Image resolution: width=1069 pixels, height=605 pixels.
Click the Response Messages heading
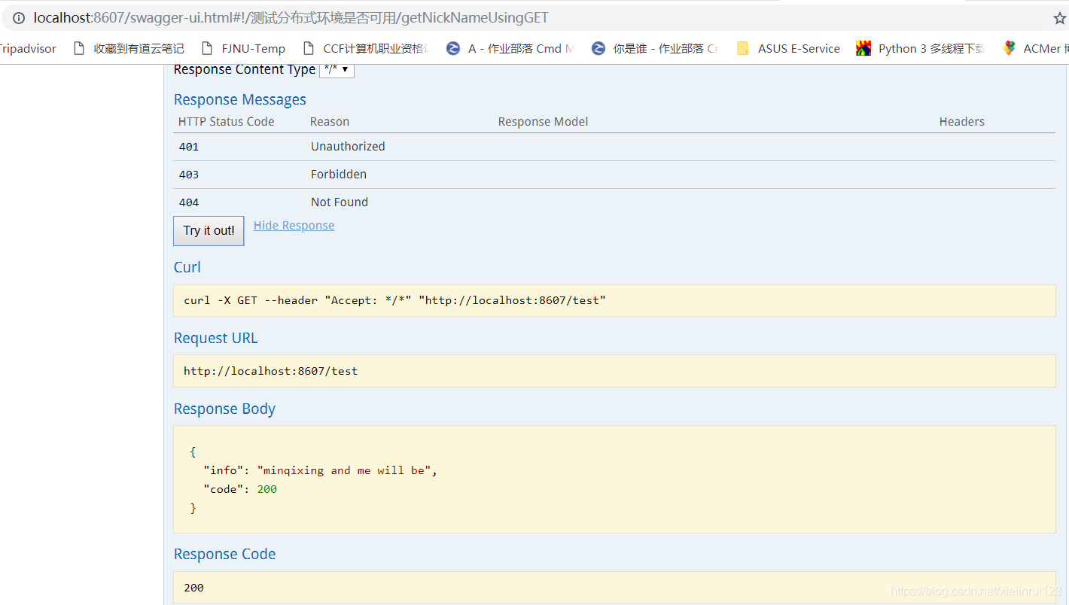tap(240, 99)
